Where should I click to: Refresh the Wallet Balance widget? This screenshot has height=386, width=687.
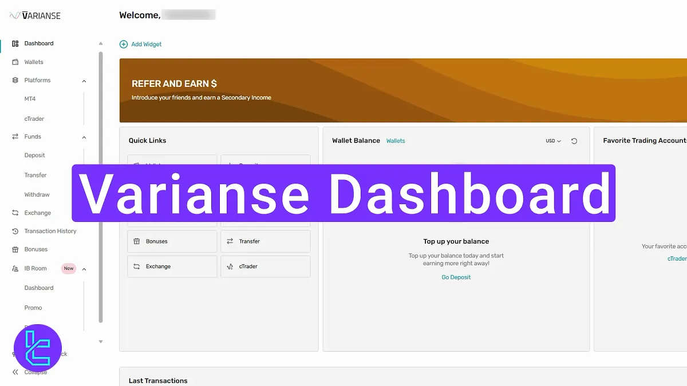coord(574,141)
